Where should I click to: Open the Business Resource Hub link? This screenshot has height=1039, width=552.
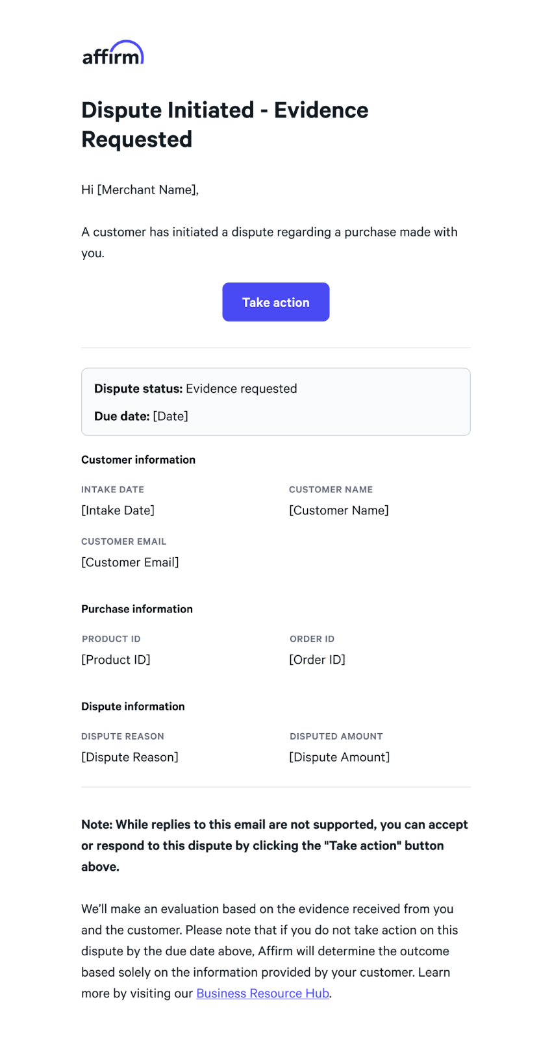coord(262,993)
